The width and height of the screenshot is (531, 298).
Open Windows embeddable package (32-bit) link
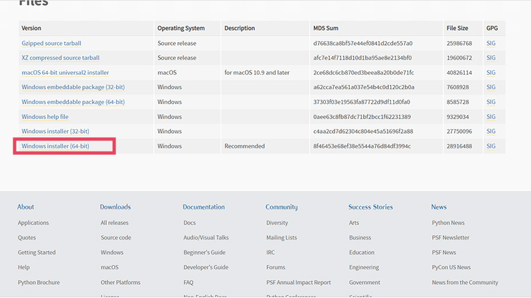(73, 87)
